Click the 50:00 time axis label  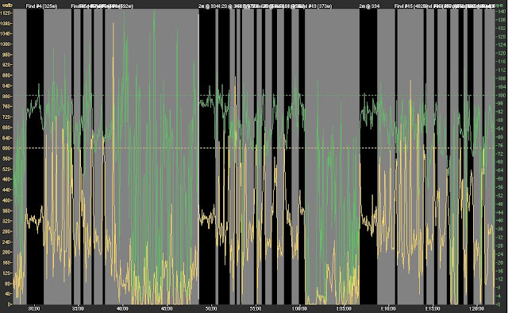(x=211, y=309)
